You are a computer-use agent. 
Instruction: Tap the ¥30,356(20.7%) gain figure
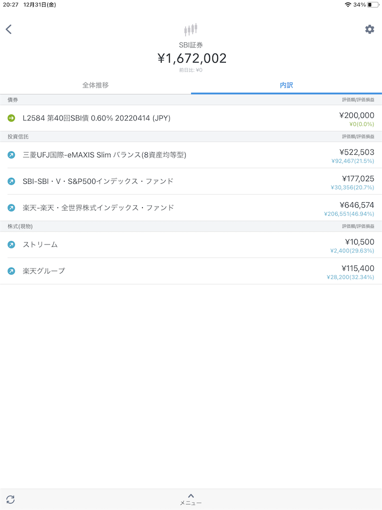point(352,187)
